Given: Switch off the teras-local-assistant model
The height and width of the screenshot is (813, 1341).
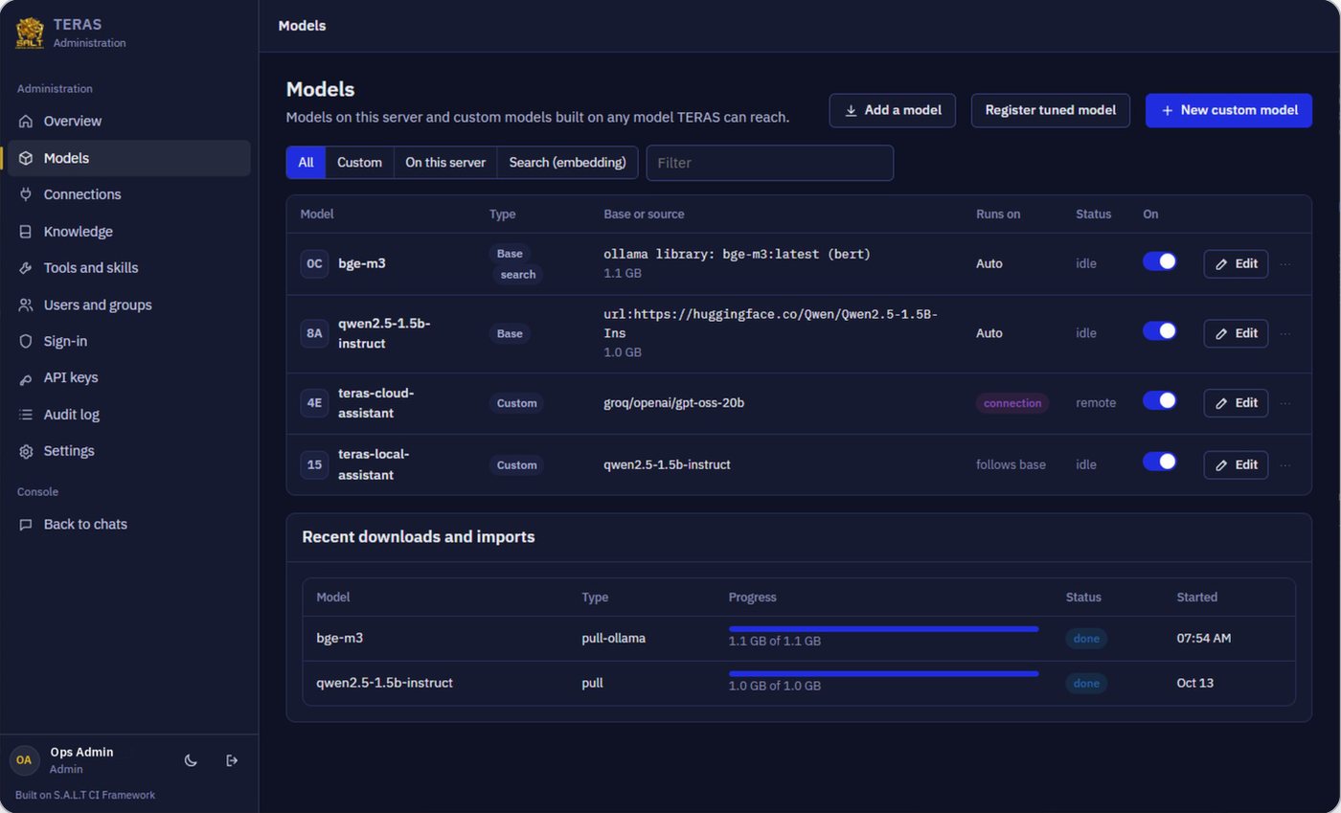Looking at the screenshot, I should (1160, 462).
